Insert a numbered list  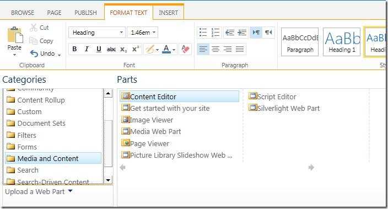coord(215,33)
